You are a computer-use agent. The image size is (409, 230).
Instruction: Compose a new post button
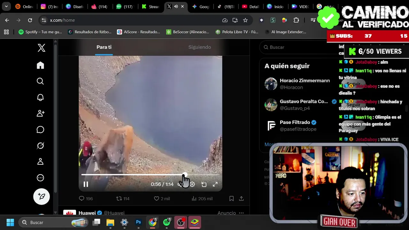pyautogui.click(x=42, y=196)
